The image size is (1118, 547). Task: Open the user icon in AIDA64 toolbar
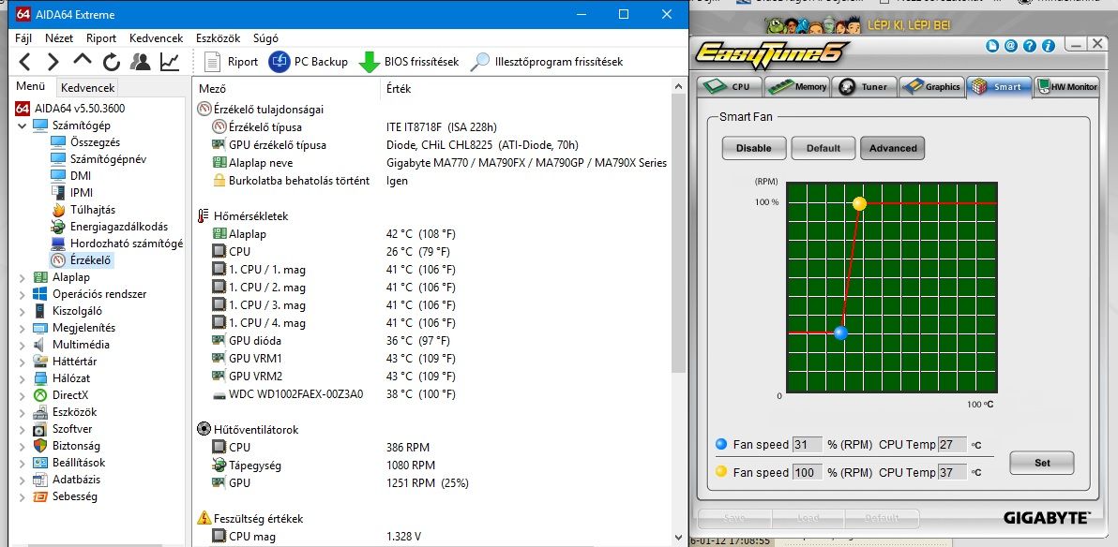tap(141, 62)
